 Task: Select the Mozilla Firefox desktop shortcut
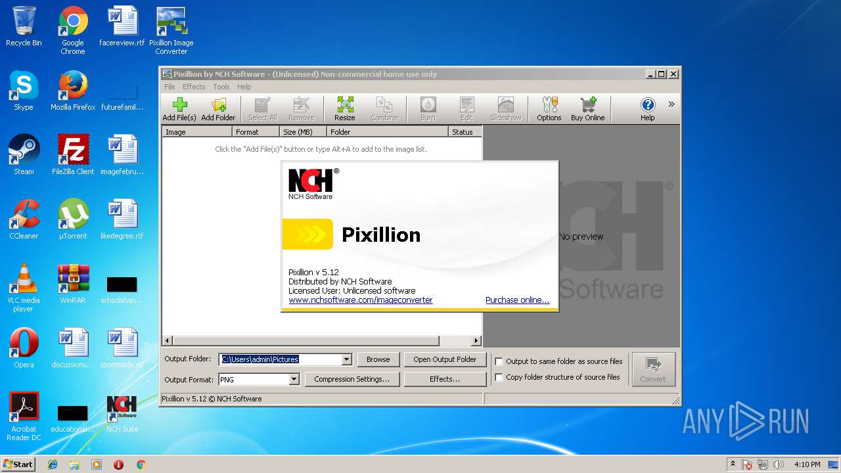(x=73, y=91)
